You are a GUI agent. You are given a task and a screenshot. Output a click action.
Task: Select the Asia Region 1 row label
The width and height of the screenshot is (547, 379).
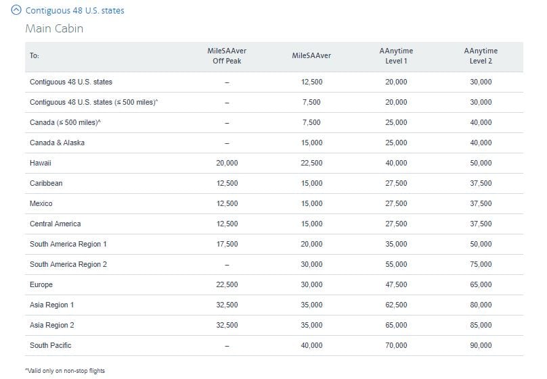[x=51, y=305]
